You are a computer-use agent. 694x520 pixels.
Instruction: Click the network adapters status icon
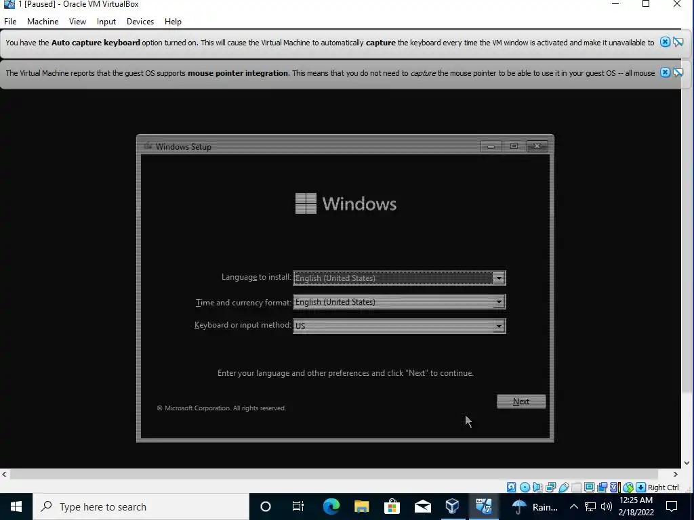550,487
